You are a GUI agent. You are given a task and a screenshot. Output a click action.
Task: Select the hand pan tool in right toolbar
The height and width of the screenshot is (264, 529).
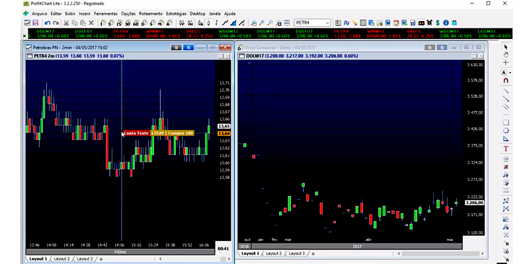pos(506,55)
